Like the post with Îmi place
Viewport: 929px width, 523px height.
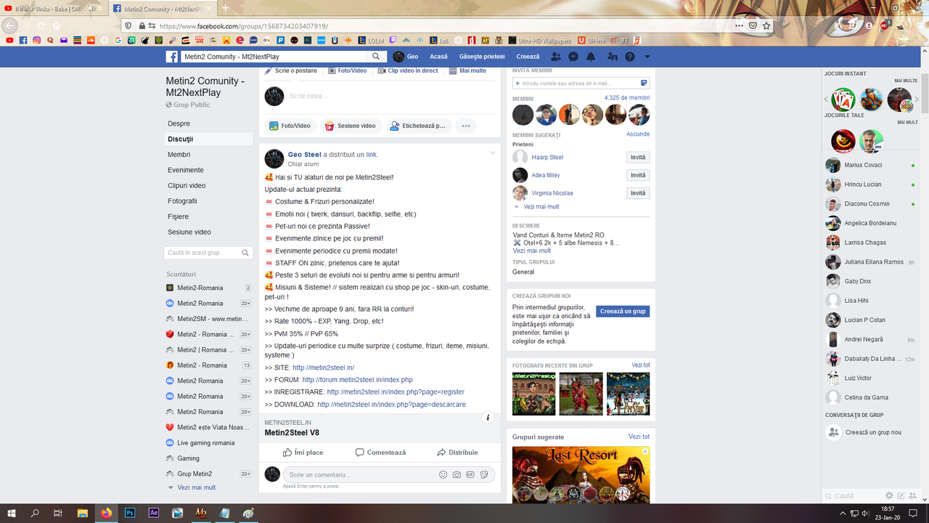pyautogui.click(x=303, y=453)
